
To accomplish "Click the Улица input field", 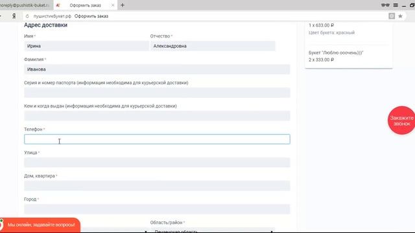I will coord(157,162).
